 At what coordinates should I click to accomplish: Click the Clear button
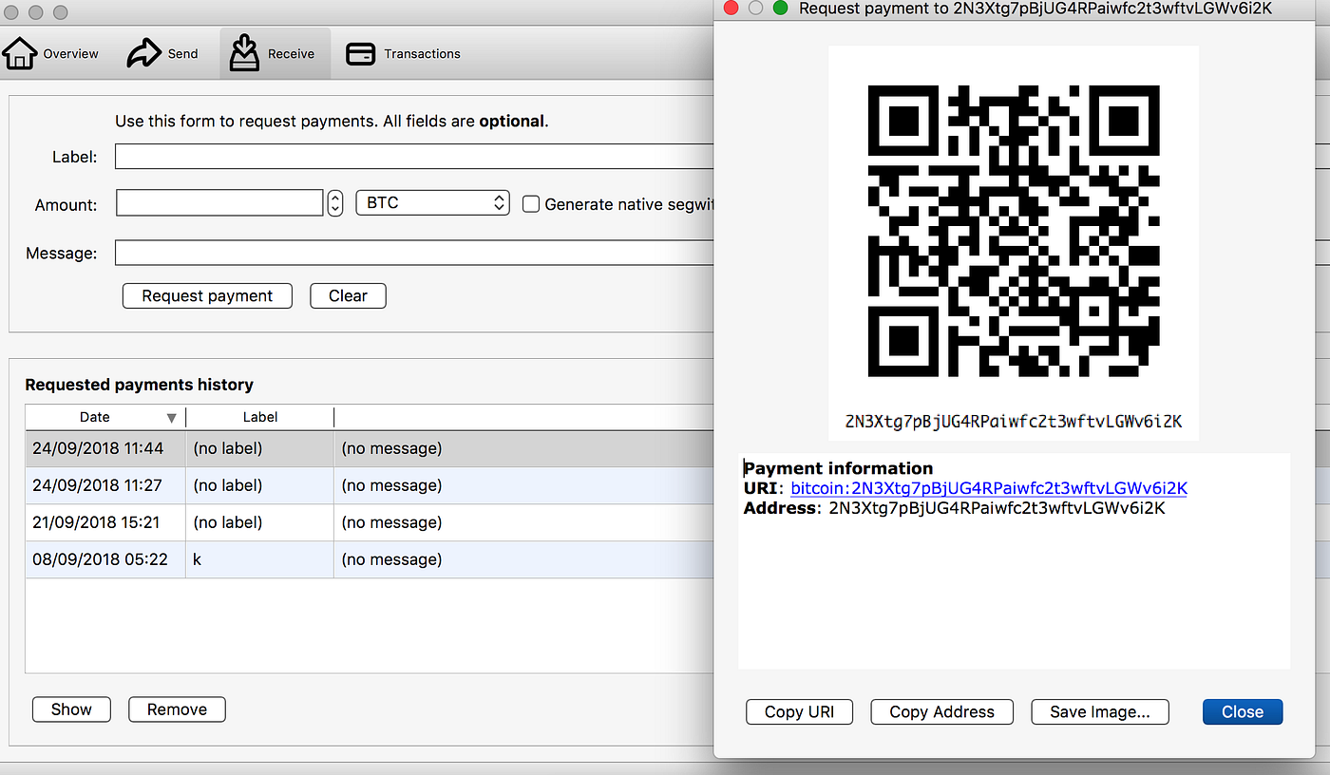coord(348,295)
